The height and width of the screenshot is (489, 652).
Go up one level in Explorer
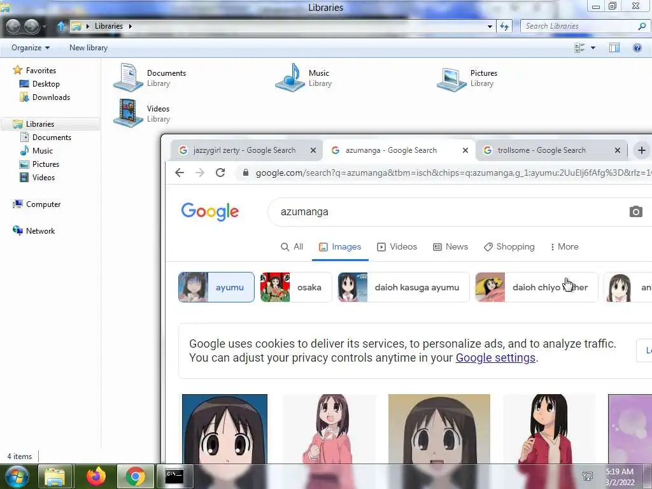pos(61,26)
